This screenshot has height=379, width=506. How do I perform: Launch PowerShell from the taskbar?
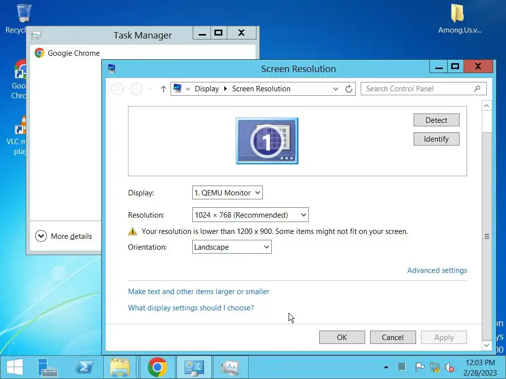[84, 367]
